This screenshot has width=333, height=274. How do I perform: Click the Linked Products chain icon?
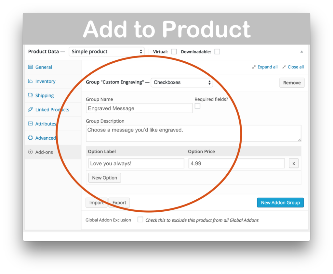coord(30,110)
